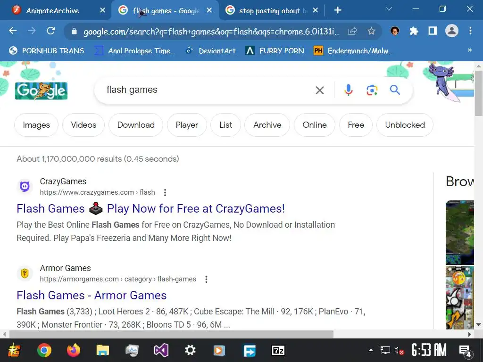Image resolution: width=483 pixels, height=362 pixels.
Task: Close the stop posting about tab
Action: coord(316,10)
